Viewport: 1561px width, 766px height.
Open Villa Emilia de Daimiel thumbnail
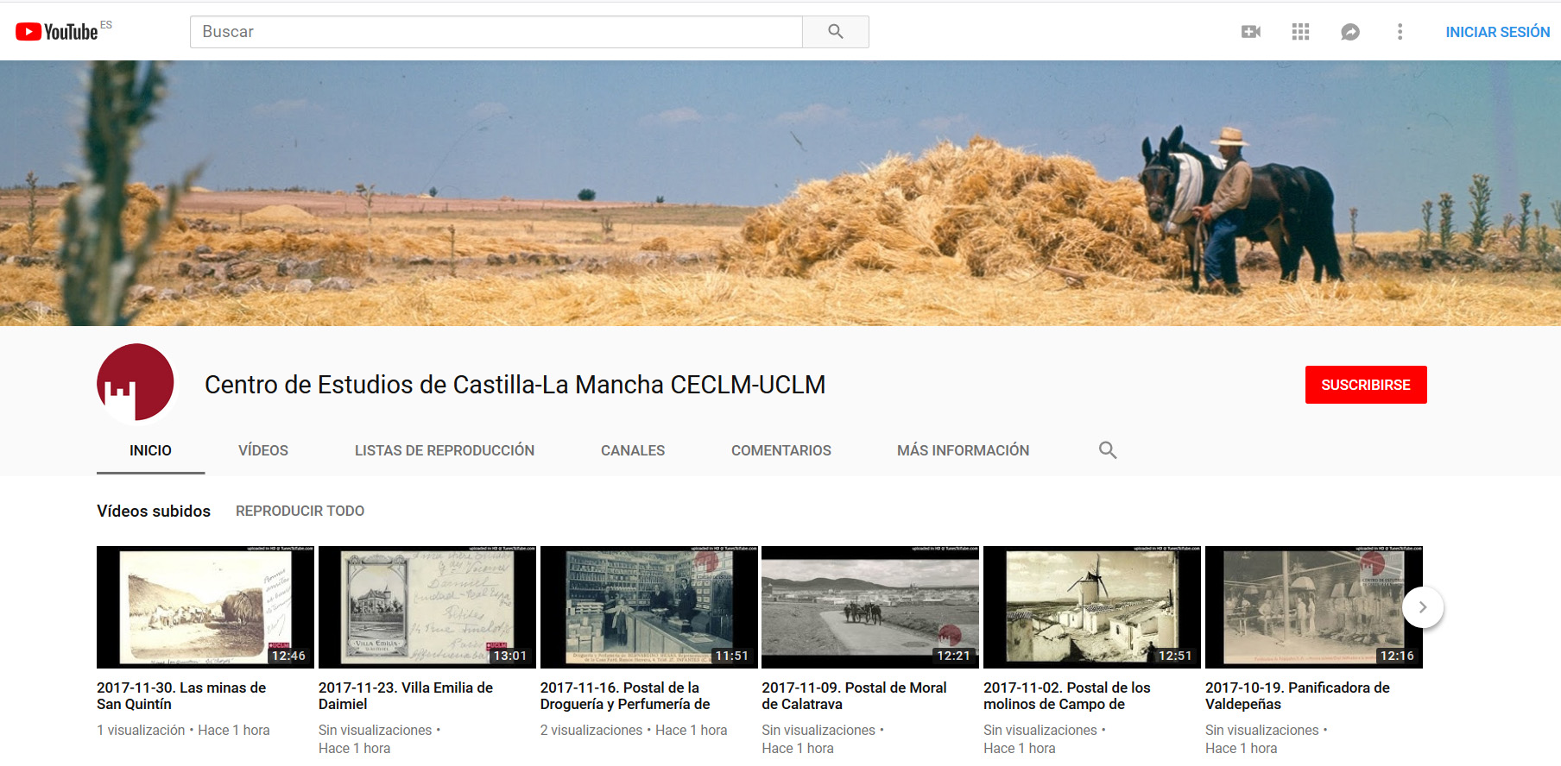pyautogui.click(x=427, y=607)
